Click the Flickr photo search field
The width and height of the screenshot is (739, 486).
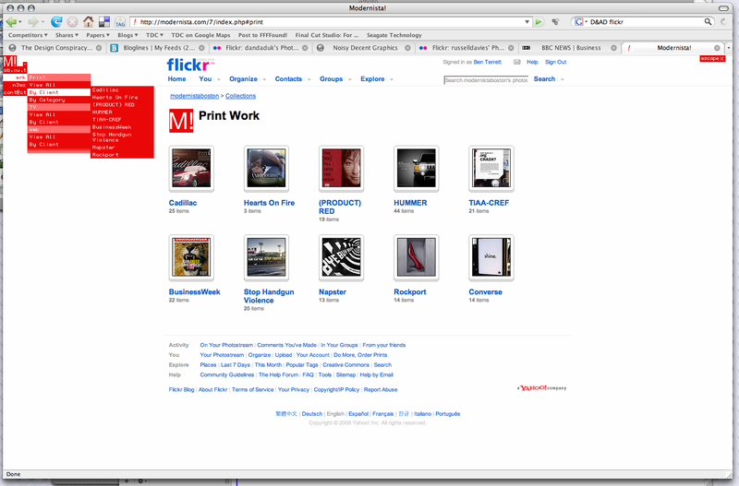point(486,80)
